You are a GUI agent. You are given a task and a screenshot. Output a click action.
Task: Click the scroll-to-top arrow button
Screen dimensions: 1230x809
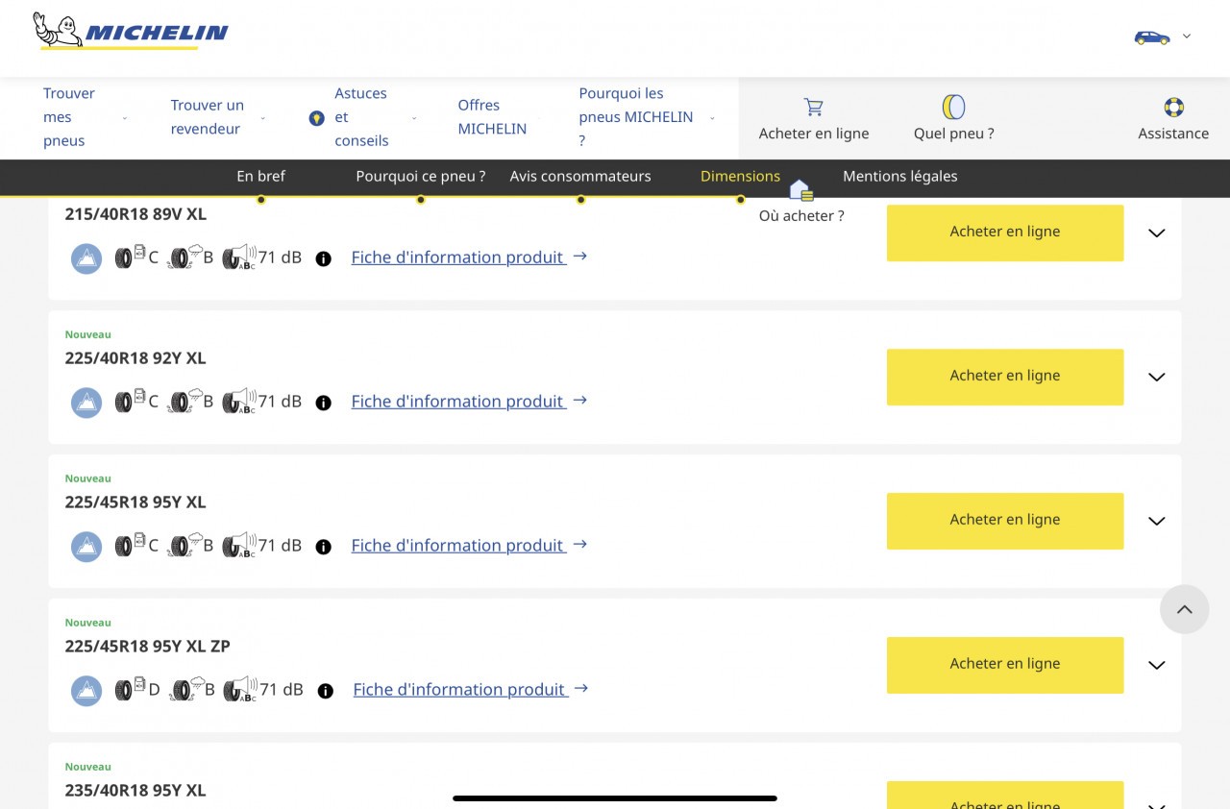(x=1184, y=609)
